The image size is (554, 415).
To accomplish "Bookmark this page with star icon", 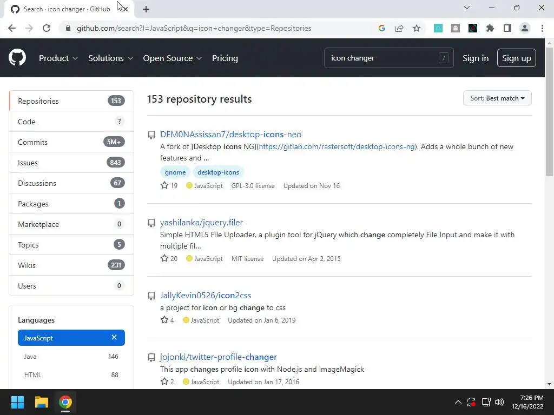I will (x=417, y=28).
